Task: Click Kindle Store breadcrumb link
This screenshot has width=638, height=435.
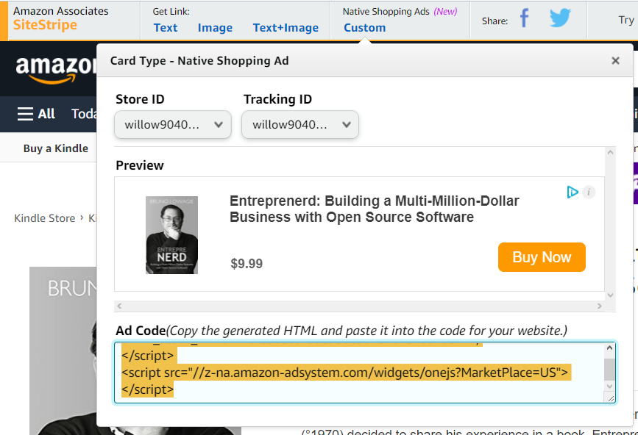Action: (45, 218)
